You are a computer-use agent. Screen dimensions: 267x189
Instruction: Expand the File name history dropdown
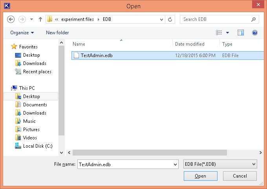tap(175, 164)
